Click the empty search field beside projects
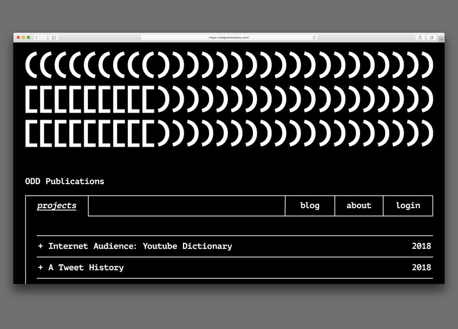Screen dimensions: 458x329 187,206
